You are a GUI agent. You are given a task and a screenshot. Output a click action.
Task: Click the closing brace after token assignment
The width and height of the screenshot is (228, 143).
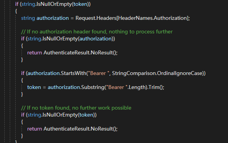pyautogui.click(x=22, y=94)
